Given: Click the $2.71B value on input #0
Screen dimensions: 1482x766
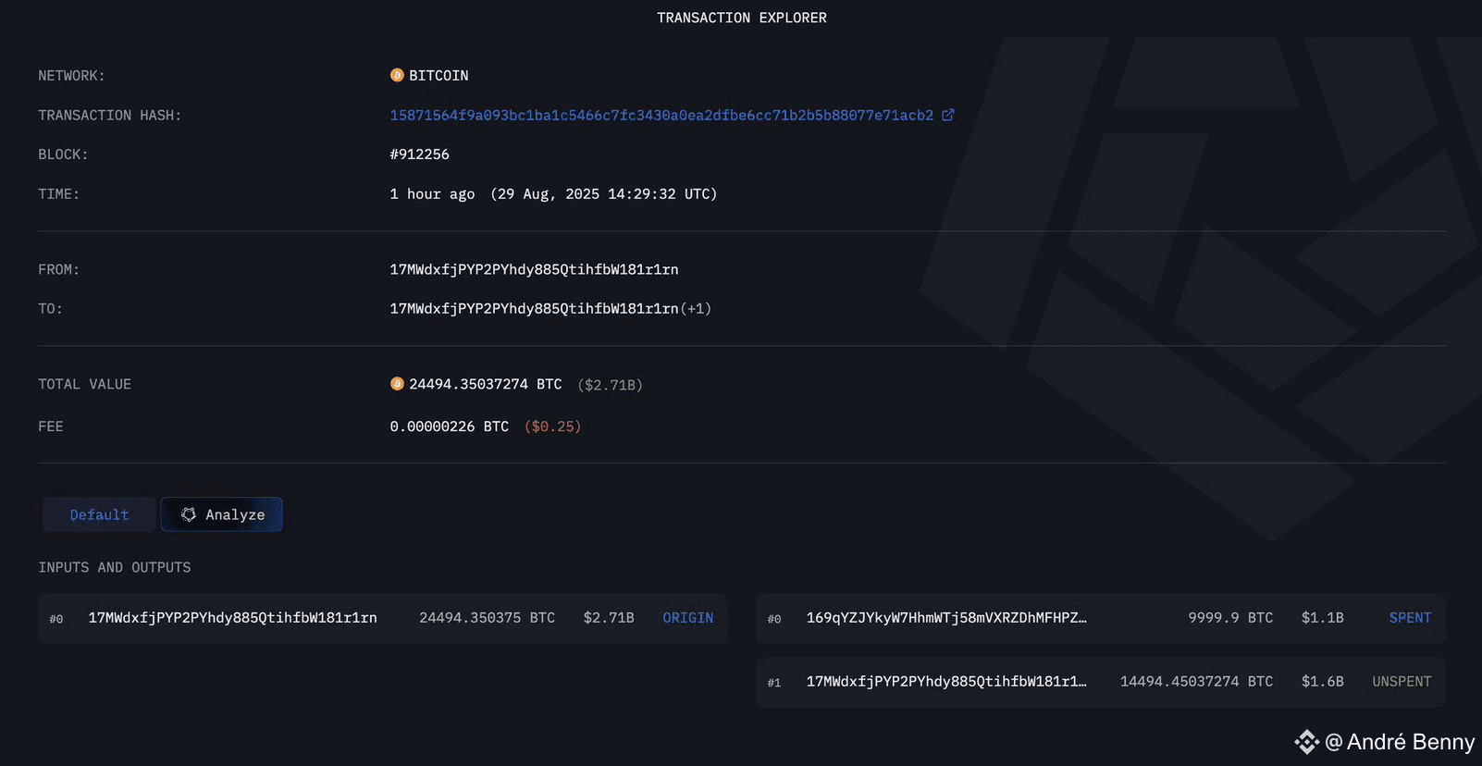Looking at the screenshot, I should [x=609, y=618].
